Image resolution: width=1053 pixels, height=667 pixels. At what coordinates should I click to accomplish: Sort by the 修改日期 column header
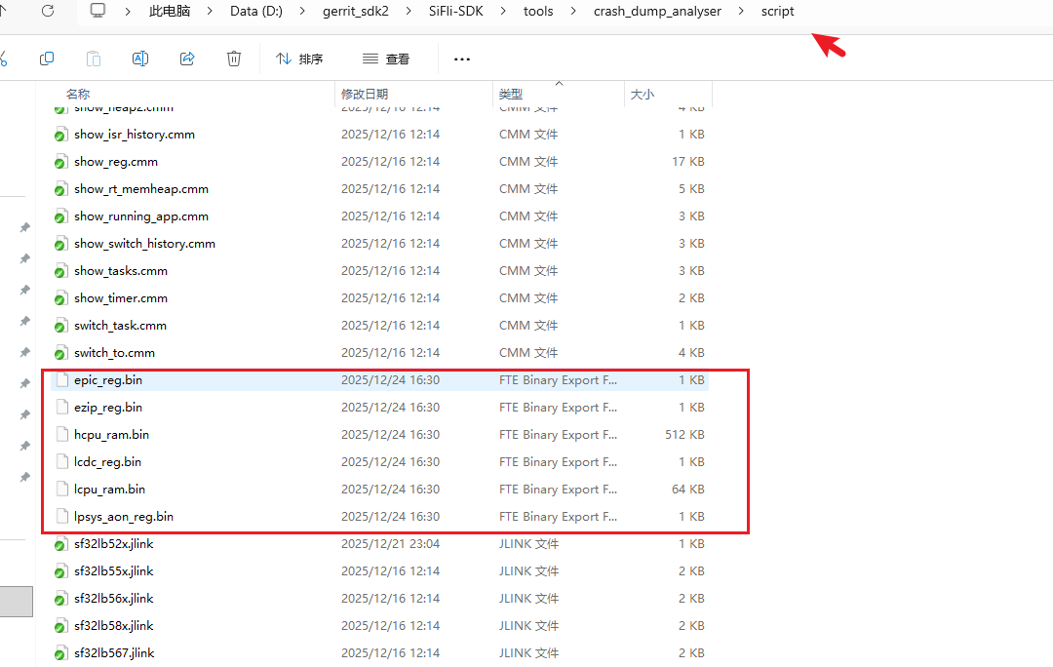[x=365, y=94]
